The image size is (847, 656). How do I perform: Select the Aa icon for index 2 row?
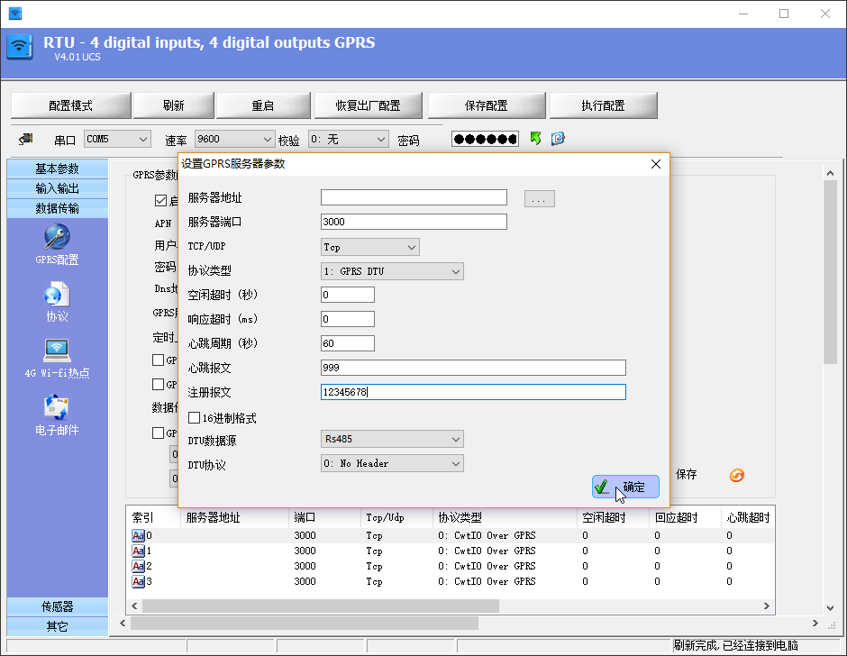tap(138, 566)
